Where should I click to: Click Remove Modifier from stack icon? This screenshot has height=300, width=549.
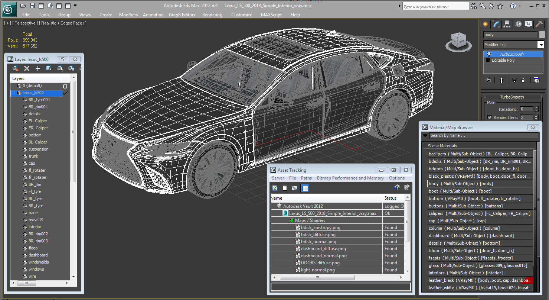tap(523, 80)
